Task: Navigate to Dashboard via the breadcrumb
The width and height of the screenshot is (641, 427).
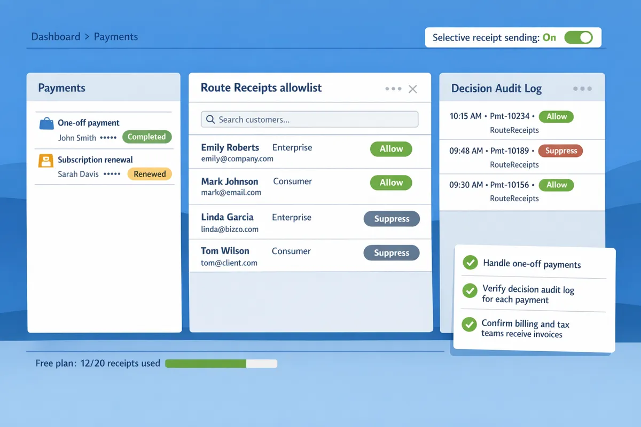Action: tap(56, 36)
